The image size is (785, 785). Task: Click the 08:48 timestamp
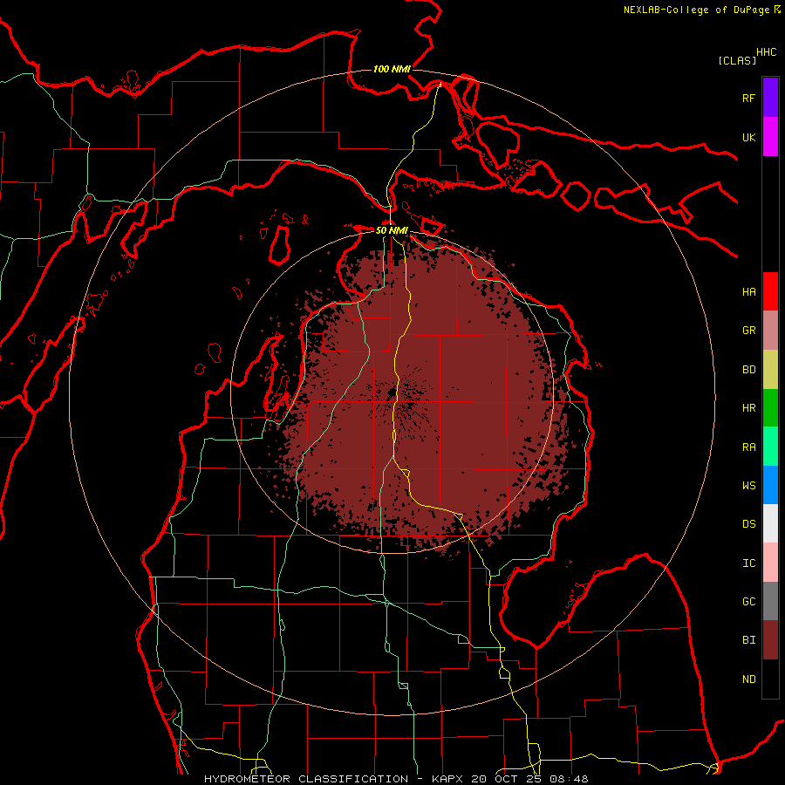click(568, 779)
